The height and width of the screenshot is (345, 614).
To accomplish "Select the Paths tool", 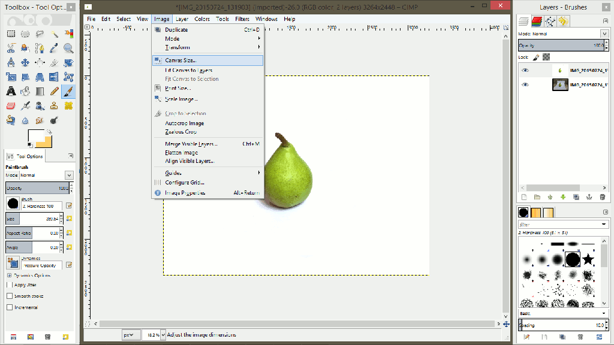I will pos(40,49).
